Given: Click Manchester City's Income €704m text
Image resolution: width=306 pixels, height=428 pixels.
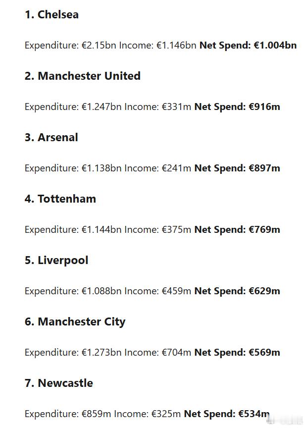Looking at the screenshot, I should 157,352.
